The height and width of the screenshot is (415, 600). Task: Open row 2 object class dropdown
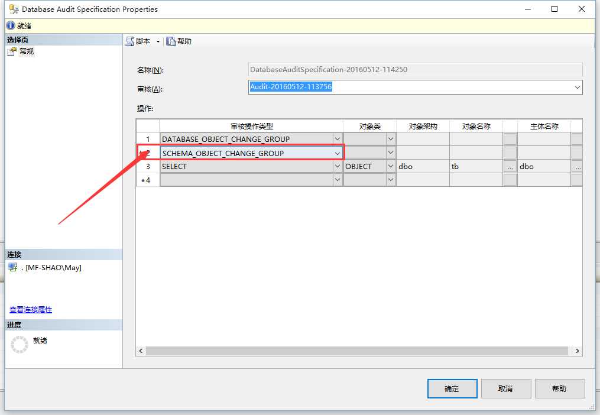click(390, 153)
